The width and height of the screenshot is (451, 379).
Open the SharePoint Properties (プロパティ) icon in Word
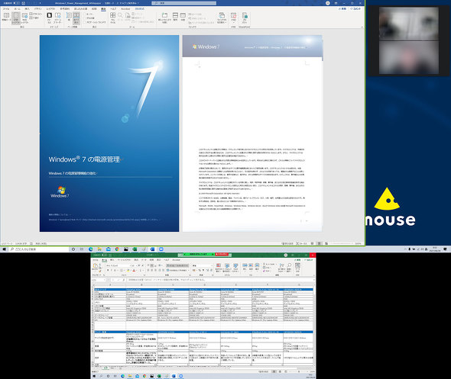(x=245, y=18)
